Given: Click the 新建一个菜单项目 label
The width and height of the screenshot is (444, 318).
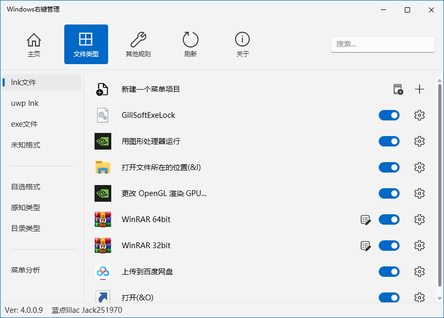Looking at the screenshot, I should [x=150, y=89].
